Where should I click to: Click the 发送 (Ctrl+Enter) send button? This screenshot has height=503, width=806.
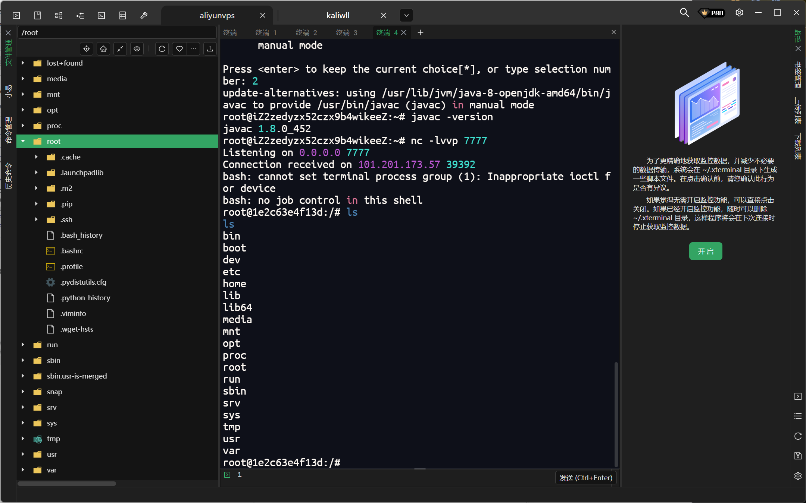pos(585,478)
